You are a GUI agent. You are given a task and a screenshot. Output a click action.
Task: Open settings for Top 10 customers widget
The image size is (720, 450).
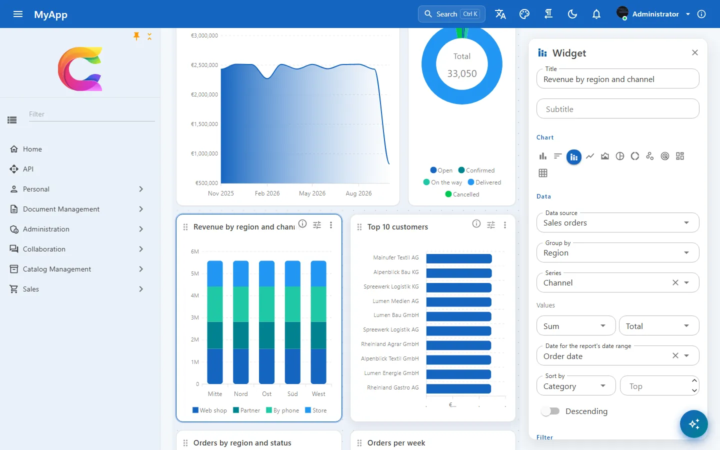pos(491,225)
